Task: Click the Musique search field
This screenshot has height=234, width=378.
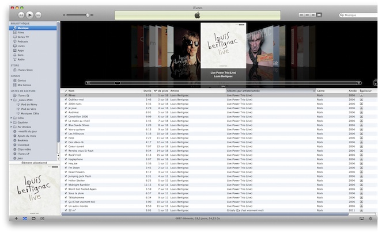Action: tap(358, 15)
